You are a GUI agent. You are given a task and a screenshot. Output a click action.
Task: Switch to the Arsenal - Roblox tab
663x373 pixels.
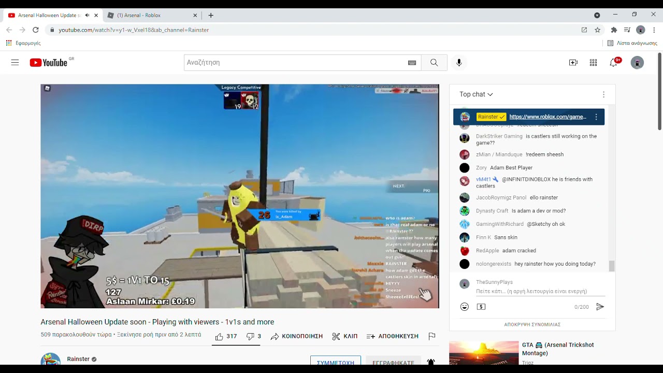(x=151, y=16)
